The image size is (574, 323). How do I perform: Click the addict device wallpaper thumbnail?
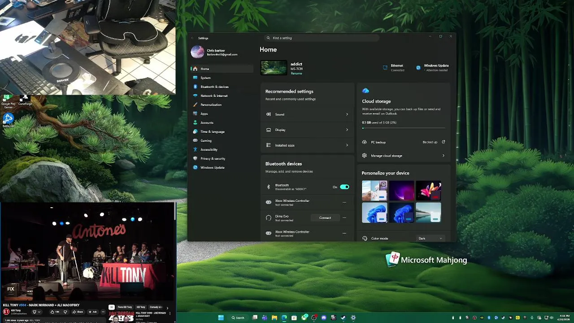[x=274, y=68]
